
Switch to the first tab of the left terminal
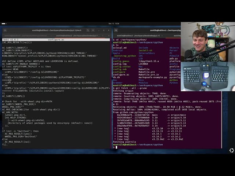coord(26,36)
